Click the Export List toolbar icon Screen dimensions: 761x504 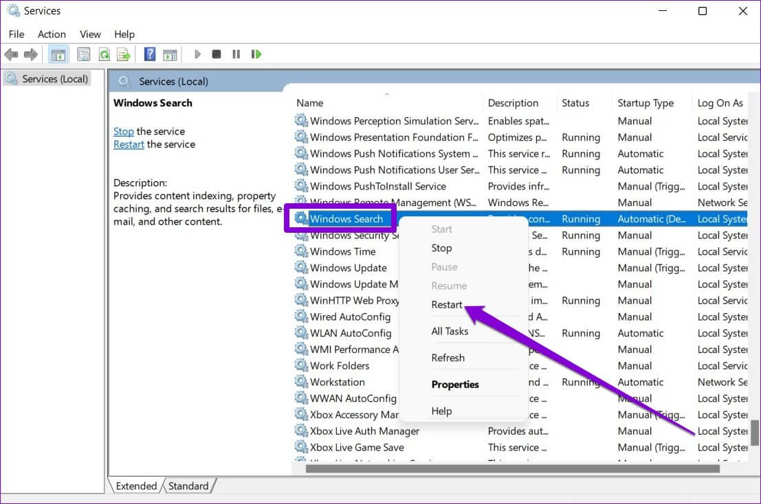124,54
